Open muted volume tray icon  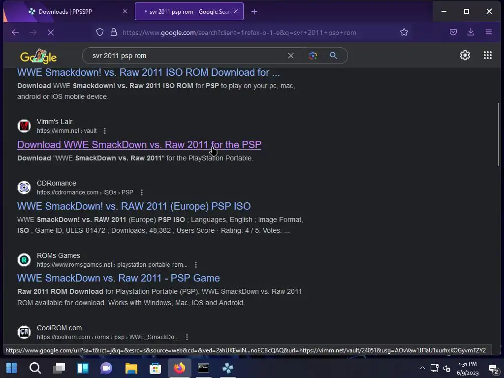(x=447, y=368)
